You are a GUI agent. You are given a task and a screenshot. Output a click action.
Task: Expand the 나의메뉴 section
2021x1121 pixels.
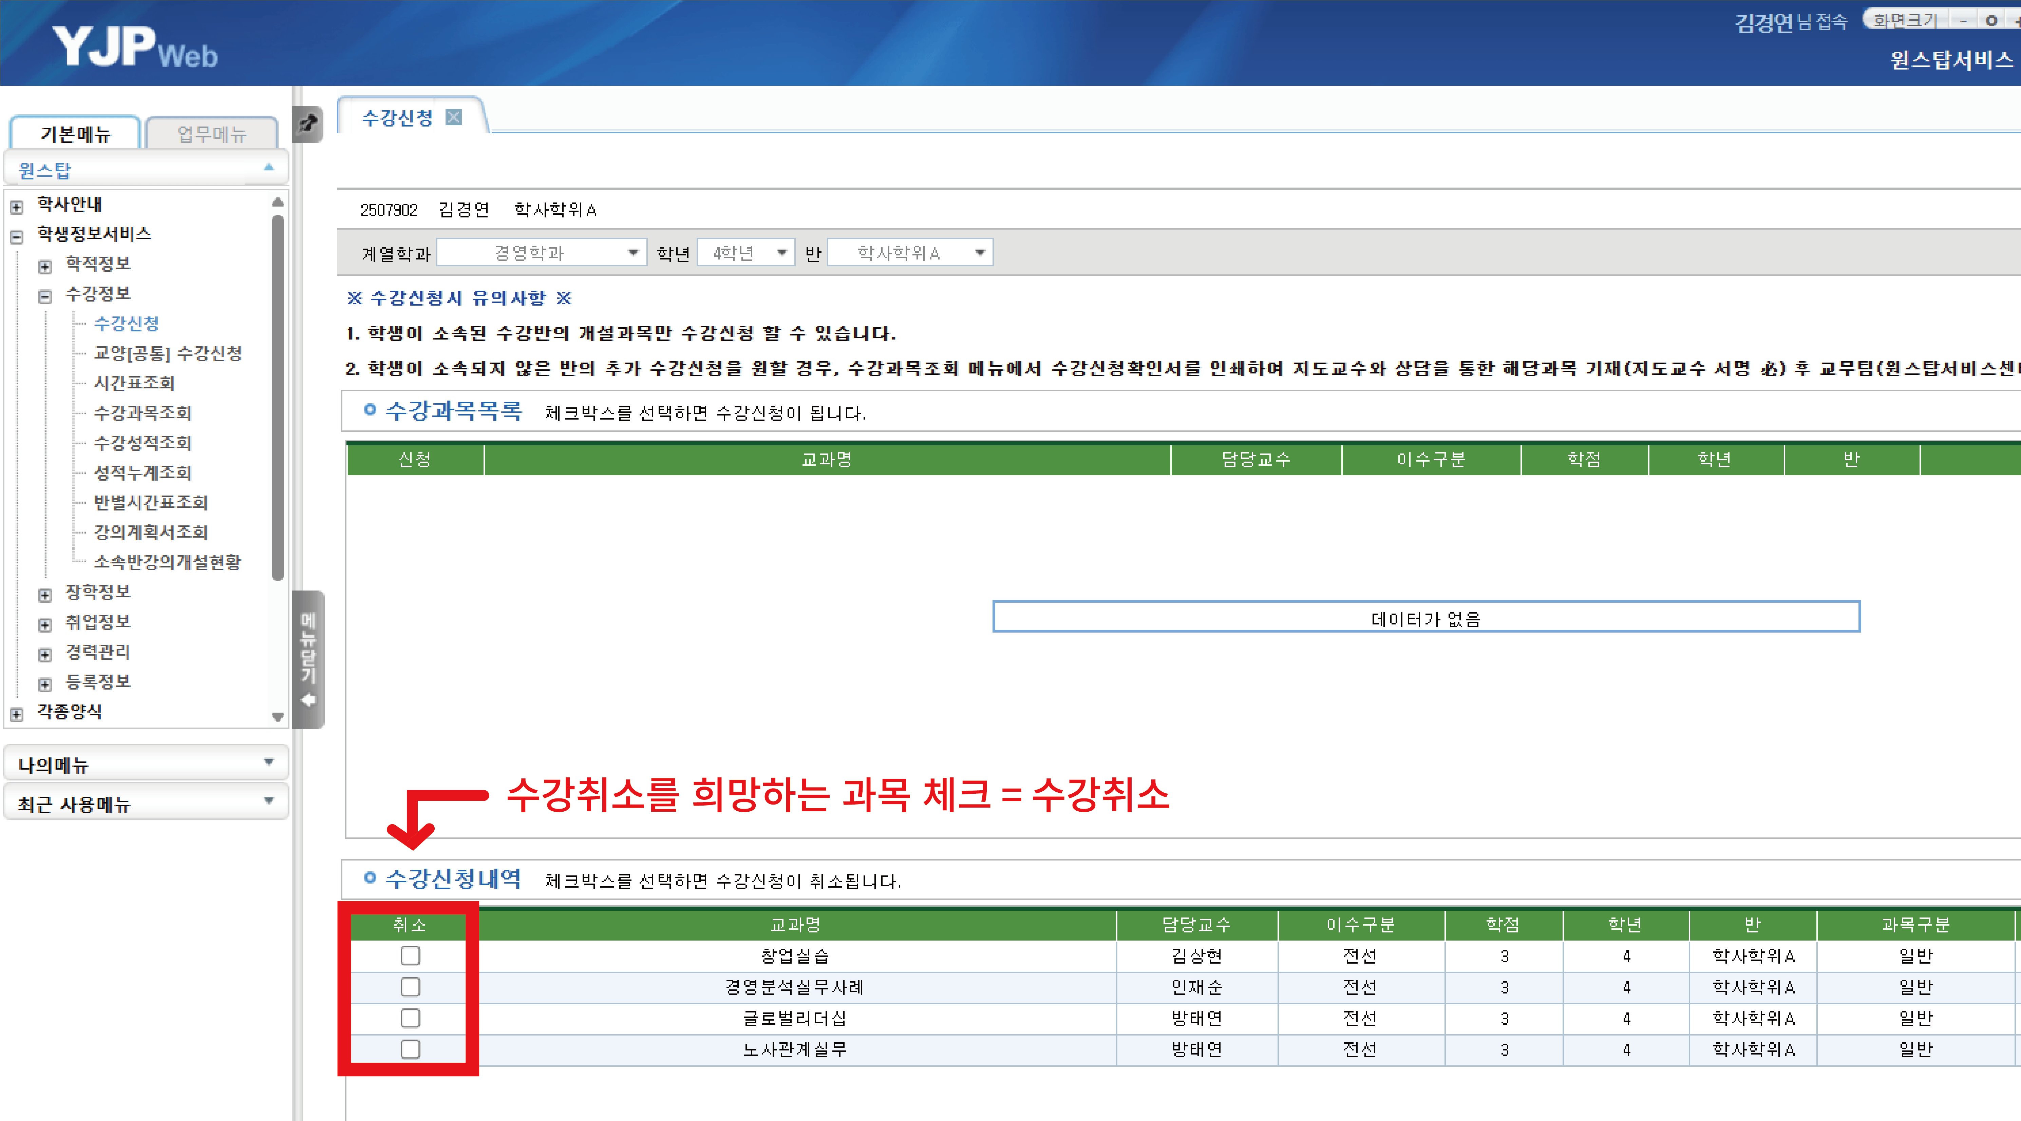pyautogui.click(x=146, y=763)
